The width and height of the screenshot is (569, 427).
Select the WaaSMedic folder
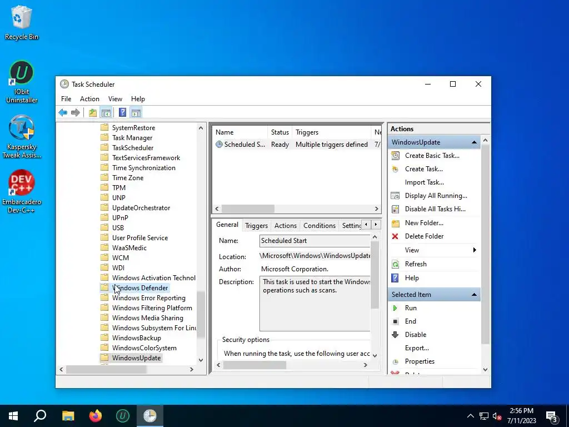tap(129, 247)
